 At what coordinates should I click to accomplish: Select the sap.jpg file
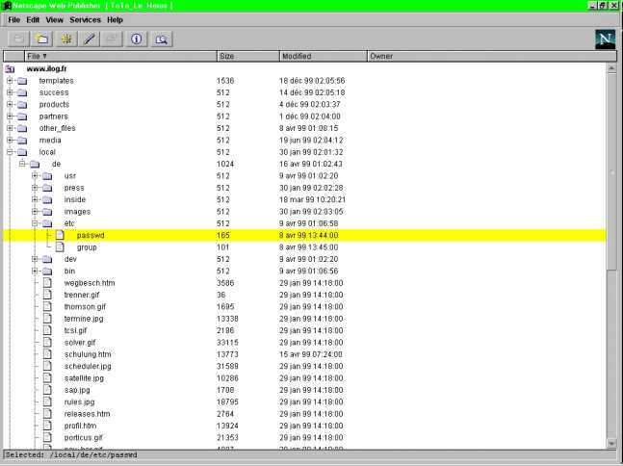(x=77, y=390)
